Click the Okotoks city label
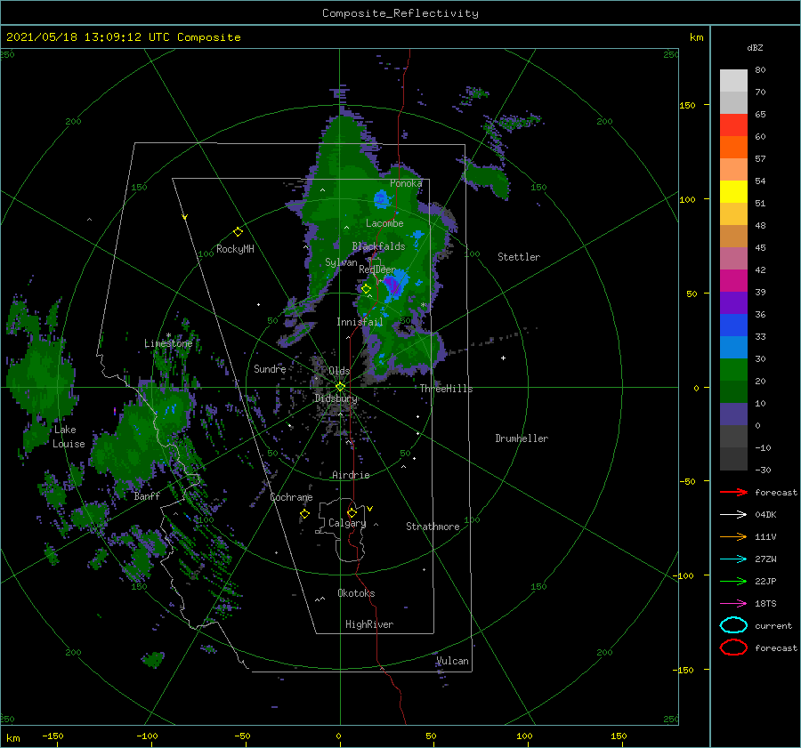Image resolution: width=801 pixels, height=748 pixels. pos(356,593)
